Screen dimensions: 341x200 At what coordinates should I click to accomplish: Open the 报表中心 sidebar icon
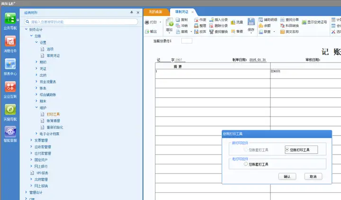coord(10,64)
